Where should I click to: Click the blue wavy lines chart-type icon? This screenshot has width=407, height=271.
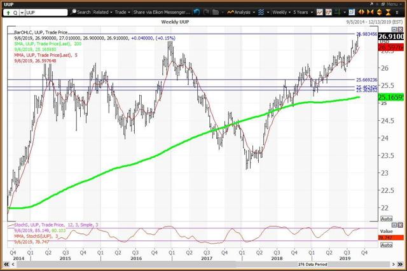tap(261, 12)
